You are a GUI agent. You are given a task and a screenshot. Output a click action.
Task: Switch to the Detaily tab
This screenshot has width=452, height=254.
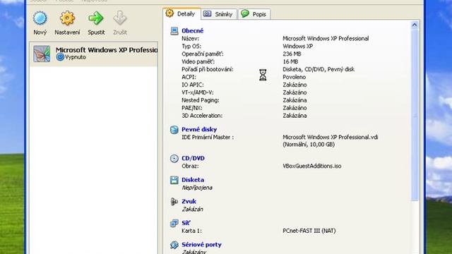coord(182,14)
